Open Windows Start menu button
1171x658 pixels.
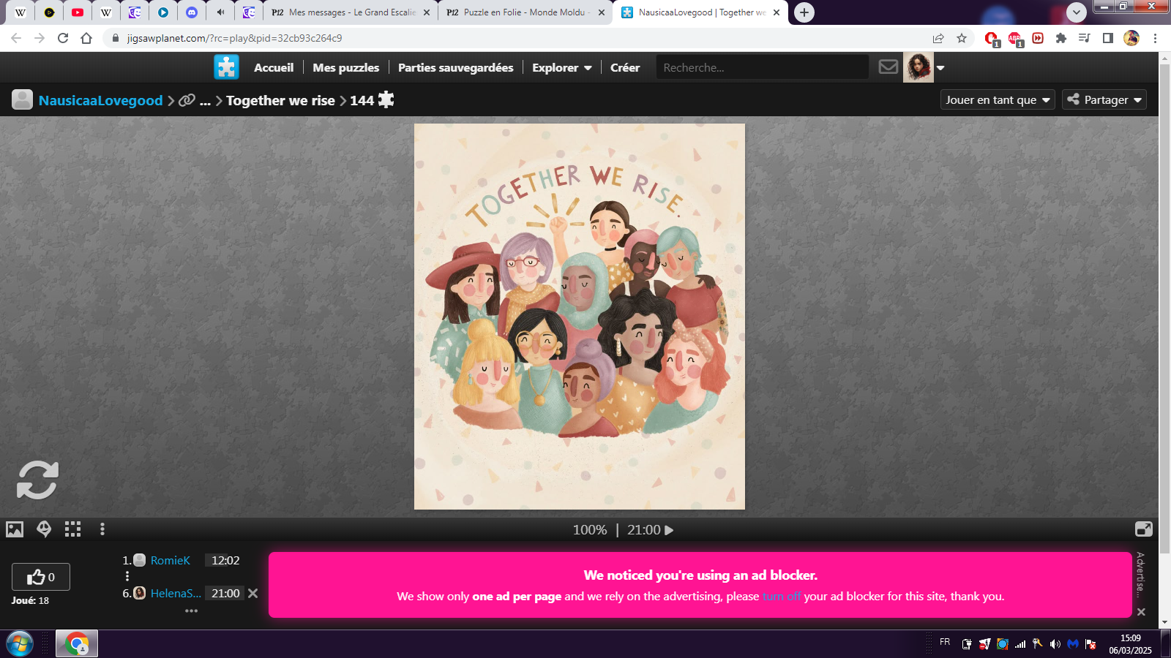20,644
